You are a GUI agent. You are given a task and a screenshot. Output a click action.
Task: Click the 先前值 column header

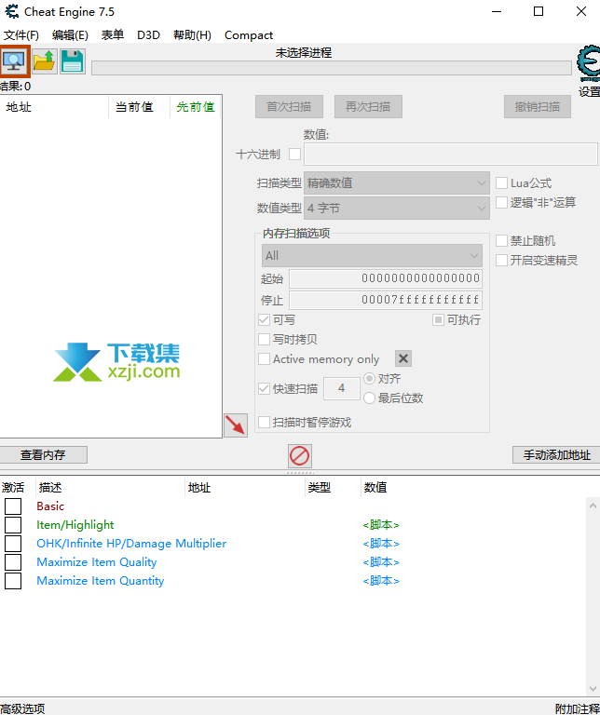[x=196, y=107]
